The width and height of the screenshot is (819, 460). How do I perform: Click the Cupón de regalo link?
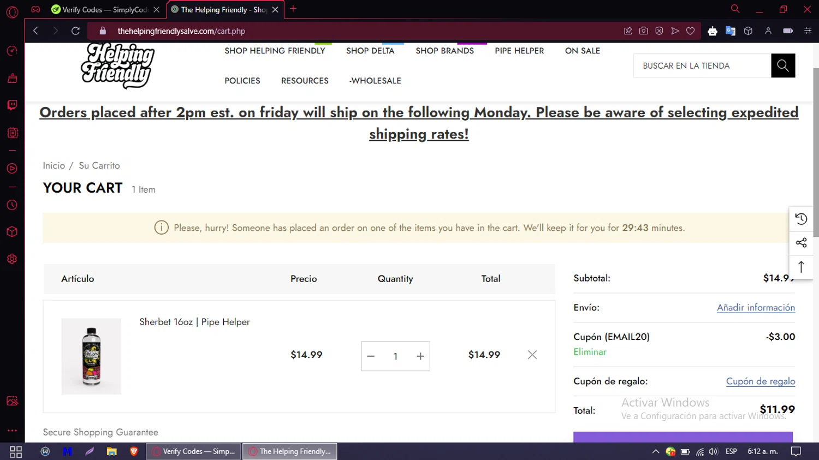[761, 381]
